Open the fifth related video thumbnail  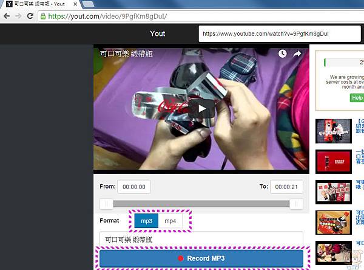click(334, 253)
